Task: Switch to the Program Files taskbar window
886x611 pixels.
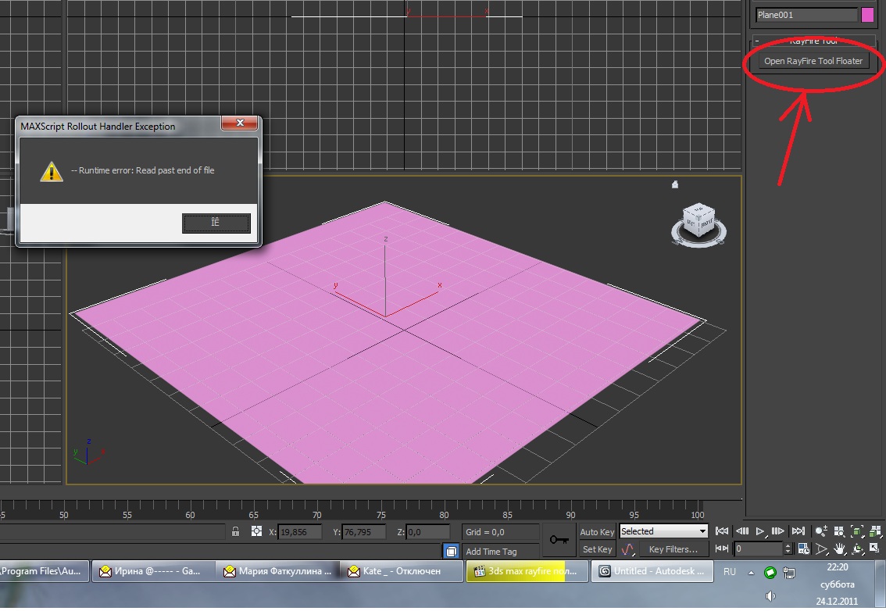Action: (x=44, y=571)
